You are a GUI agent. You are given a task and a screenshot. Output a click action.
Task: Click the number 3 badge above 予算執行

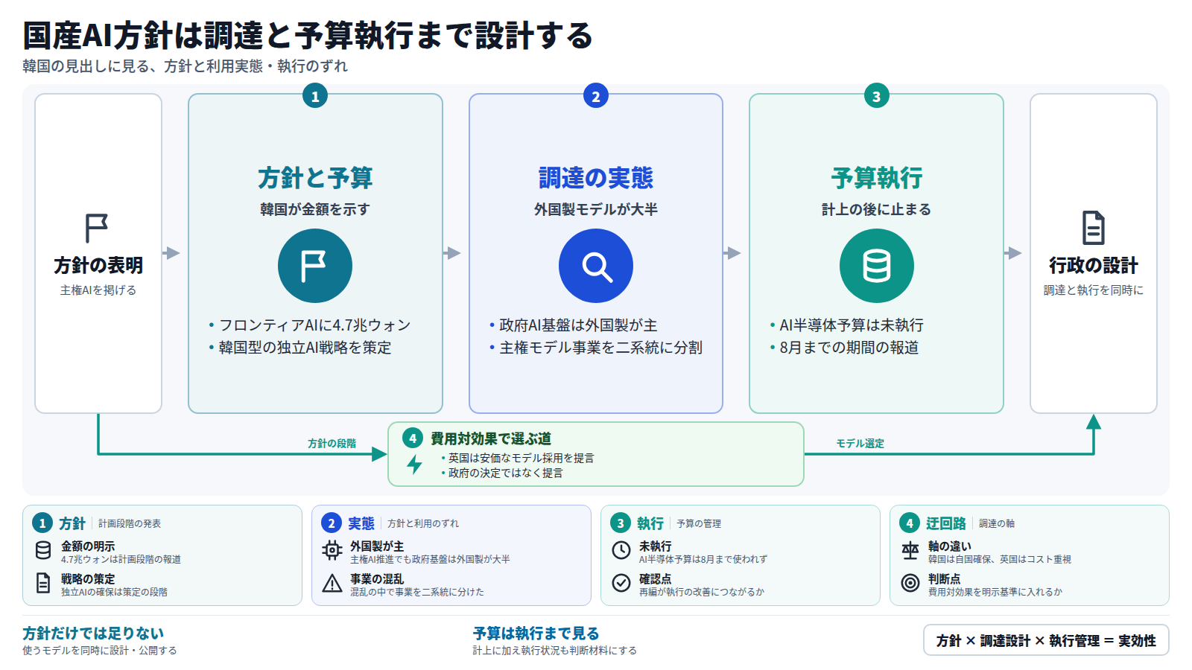877,96
